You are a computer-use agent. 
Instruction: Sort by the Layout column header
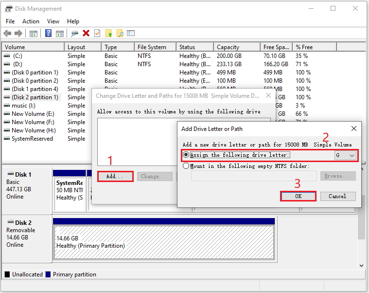click(83, 47)
